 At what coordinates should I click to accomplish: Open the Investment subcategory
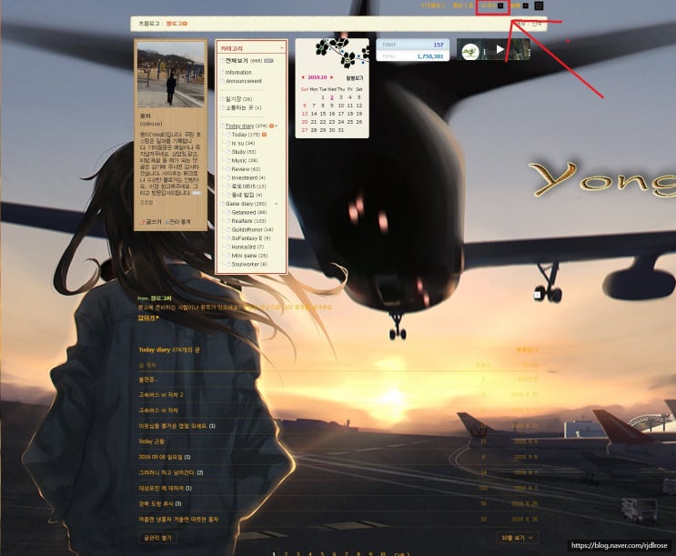pyautogui.click(x=245, y=177)
